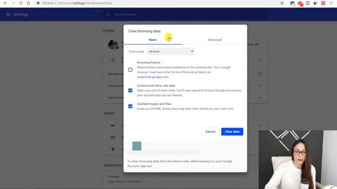Click the green sync icon
Viewport: 337px width, 189px height.
[113, 60]
